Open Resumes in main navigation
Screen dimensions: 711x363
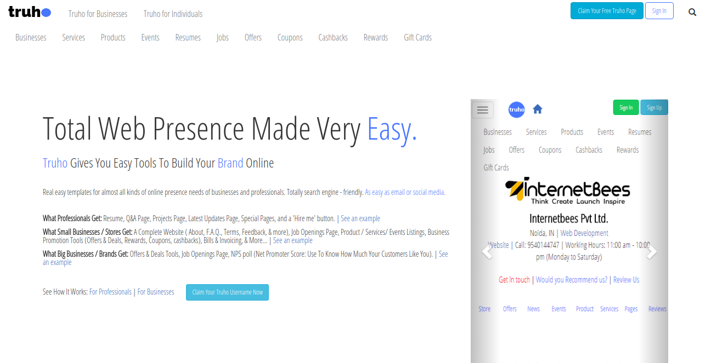tap(188, 37)
